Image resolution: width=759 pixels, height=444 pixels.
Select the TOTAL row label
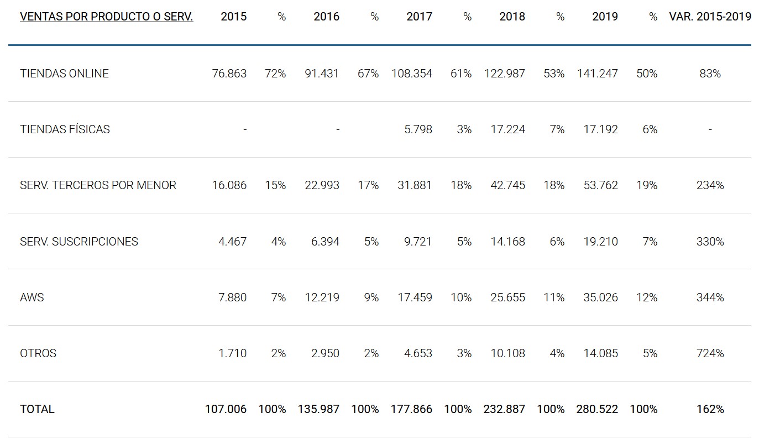(37, 409)
